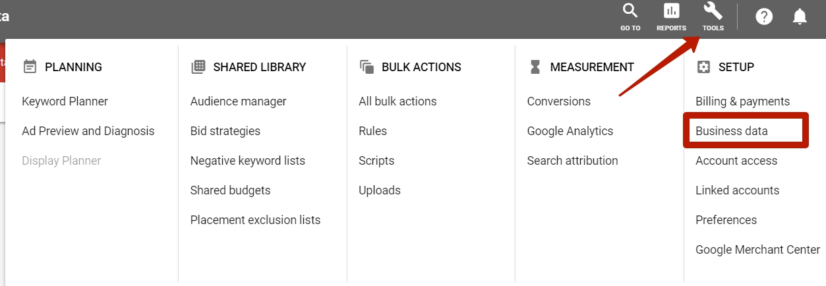The width and height of the screenshot is (826, 286).
Task: Open the notifications bell icon
Action: (800, 17)
